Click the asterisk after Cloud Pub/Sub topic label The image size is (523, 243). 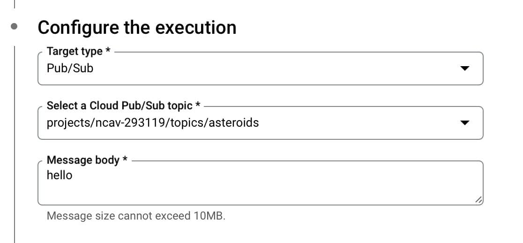198,105
